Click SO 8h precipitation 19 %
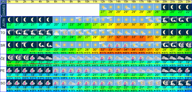The height and width of the screenshot is (92, 192). pyautogui.click(x=72, y=90)
